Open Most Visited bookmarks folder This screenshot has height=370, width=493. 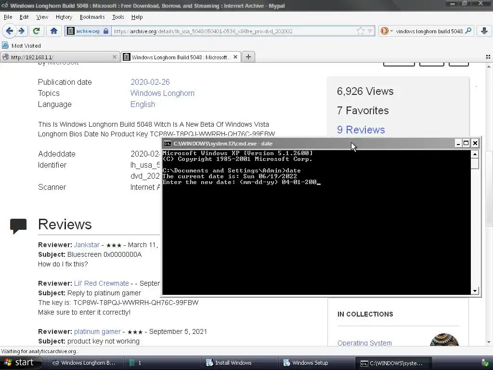coord(21,46)
